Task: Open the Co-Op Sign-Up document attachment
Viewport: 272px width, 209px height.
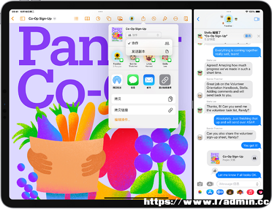Action: (234, 158)
